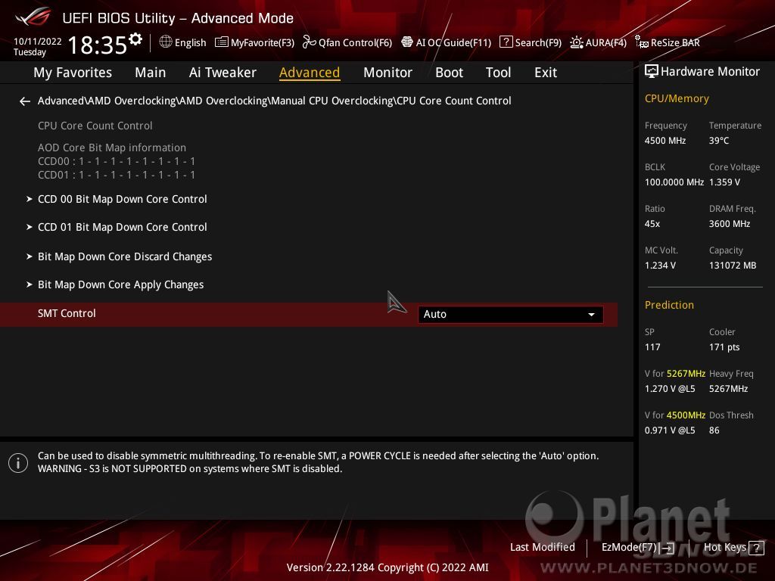Click the AI OC Guide brain icon

pos(406,42)
